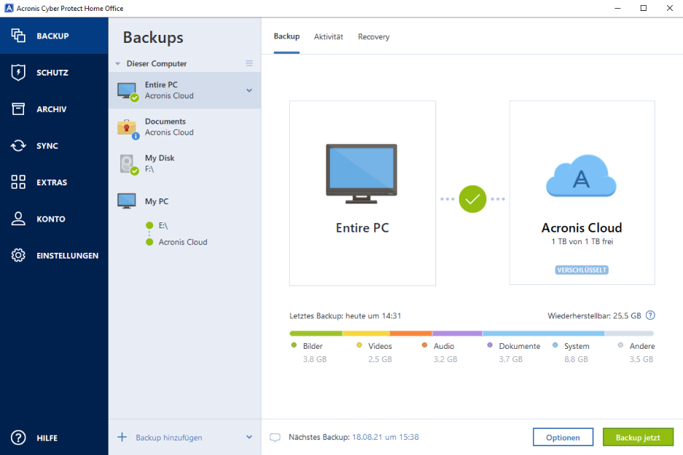Click the next backup date link 18.08.21
683x455 pixels.
pos(385,437)
